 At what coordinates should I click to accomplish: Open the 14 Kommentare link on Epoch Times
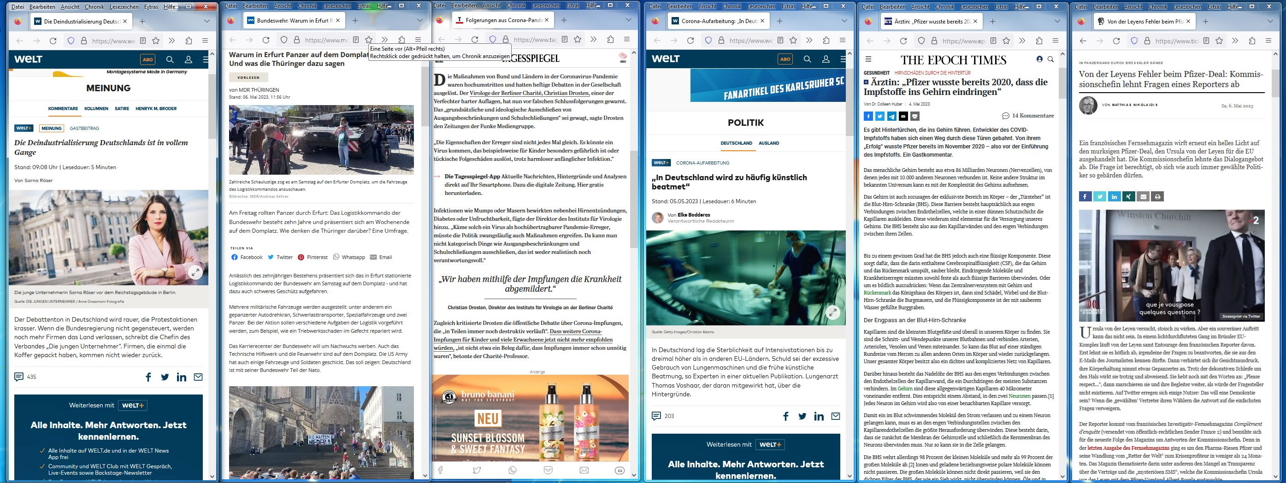(x=1028, y=116)
